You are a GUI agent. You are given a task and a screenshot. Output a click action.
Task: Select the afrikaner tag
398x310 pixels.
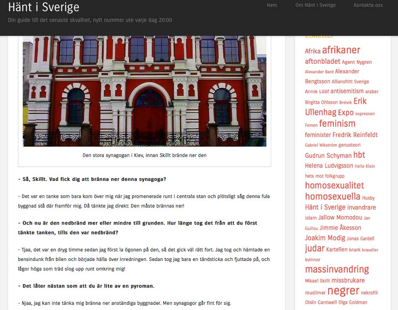coord(341,50)
